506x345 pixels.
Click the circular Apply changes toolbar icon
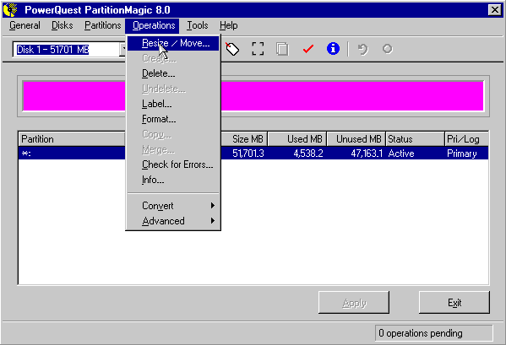point(387,49)
